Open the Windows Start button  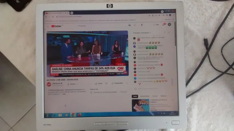47,115
